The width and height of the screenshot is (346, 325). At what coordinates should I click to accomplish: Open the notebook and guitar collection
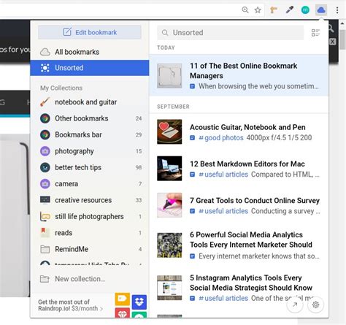pyautogui.click(x=90, y=102)
